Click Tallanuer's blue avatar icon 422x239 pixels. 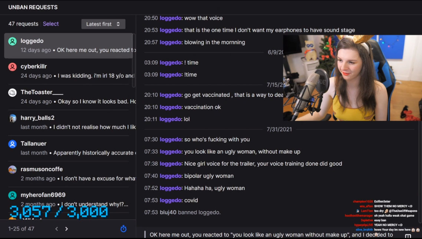coord(12,144)
